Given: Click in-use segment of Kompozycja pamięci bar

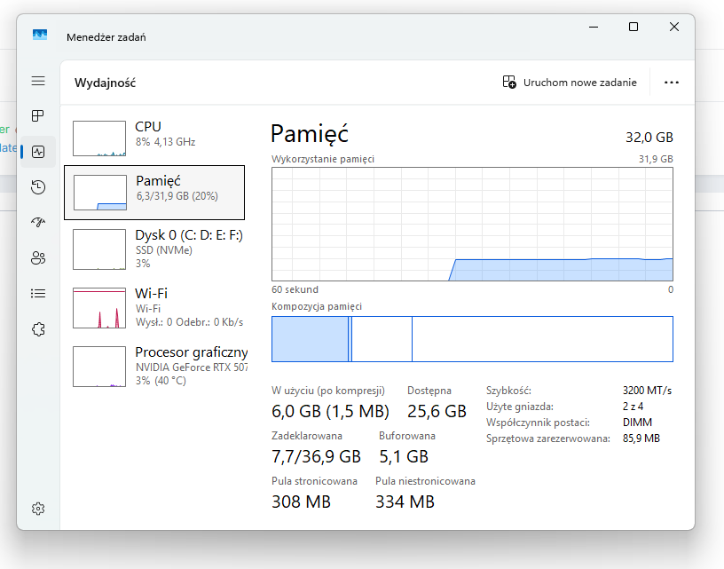Looking at the screenshot, I should (x=310, y=339).
